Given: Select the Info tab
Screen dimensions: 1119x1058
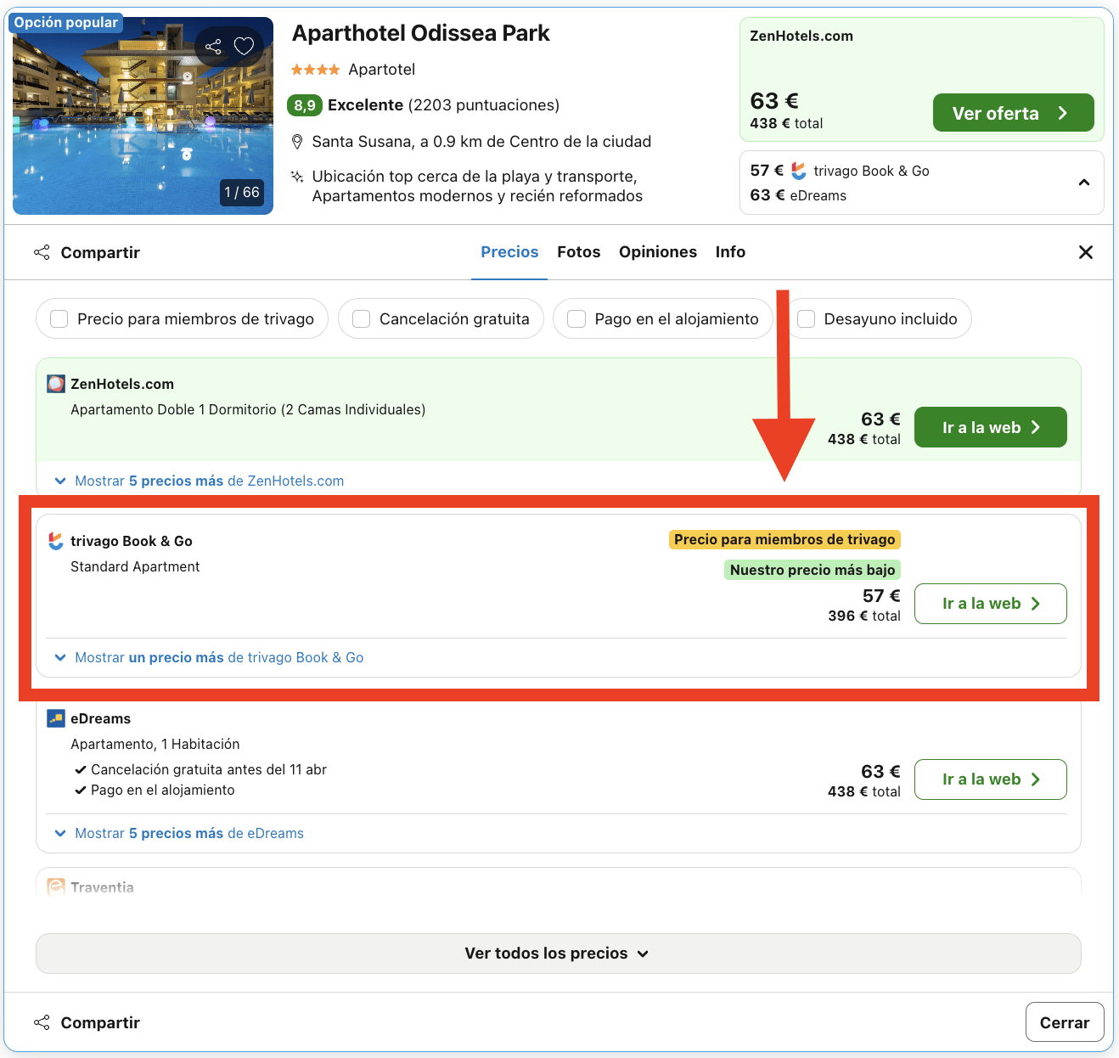Looking at the screenshot, I should [730, 252].
